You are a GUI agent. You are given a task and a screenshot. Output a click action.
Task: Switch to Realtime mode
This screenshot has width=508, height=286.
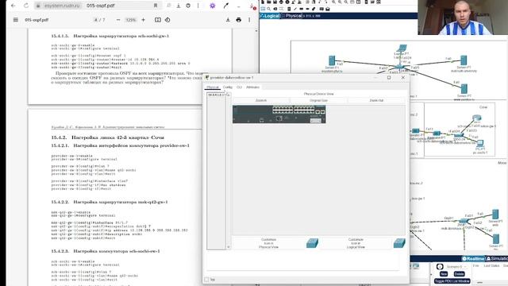[473, 258]
